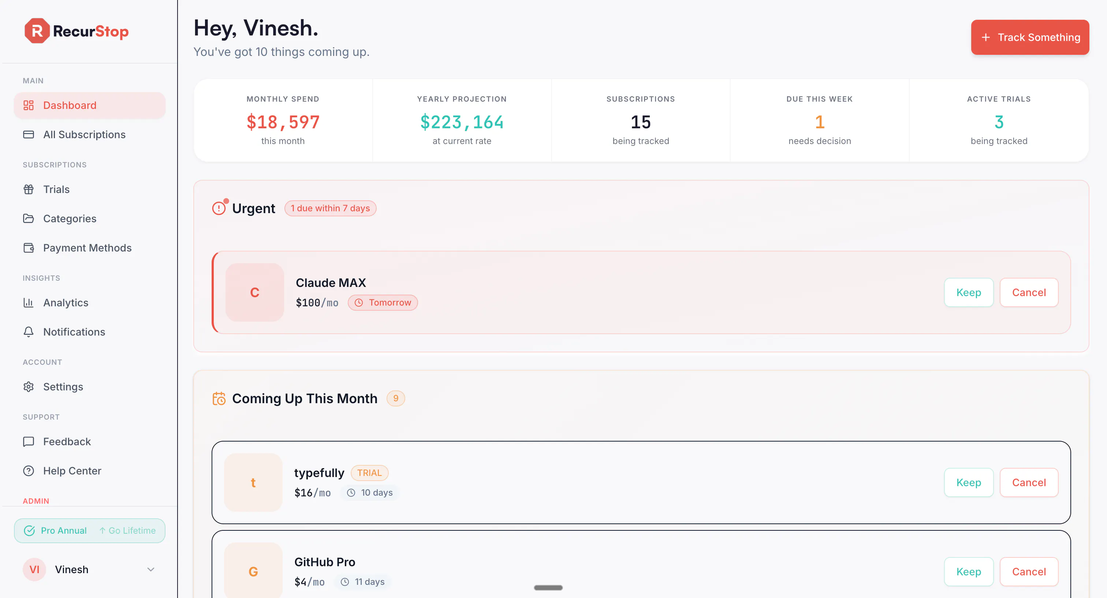Click the plus icon in Track Something

986,37
